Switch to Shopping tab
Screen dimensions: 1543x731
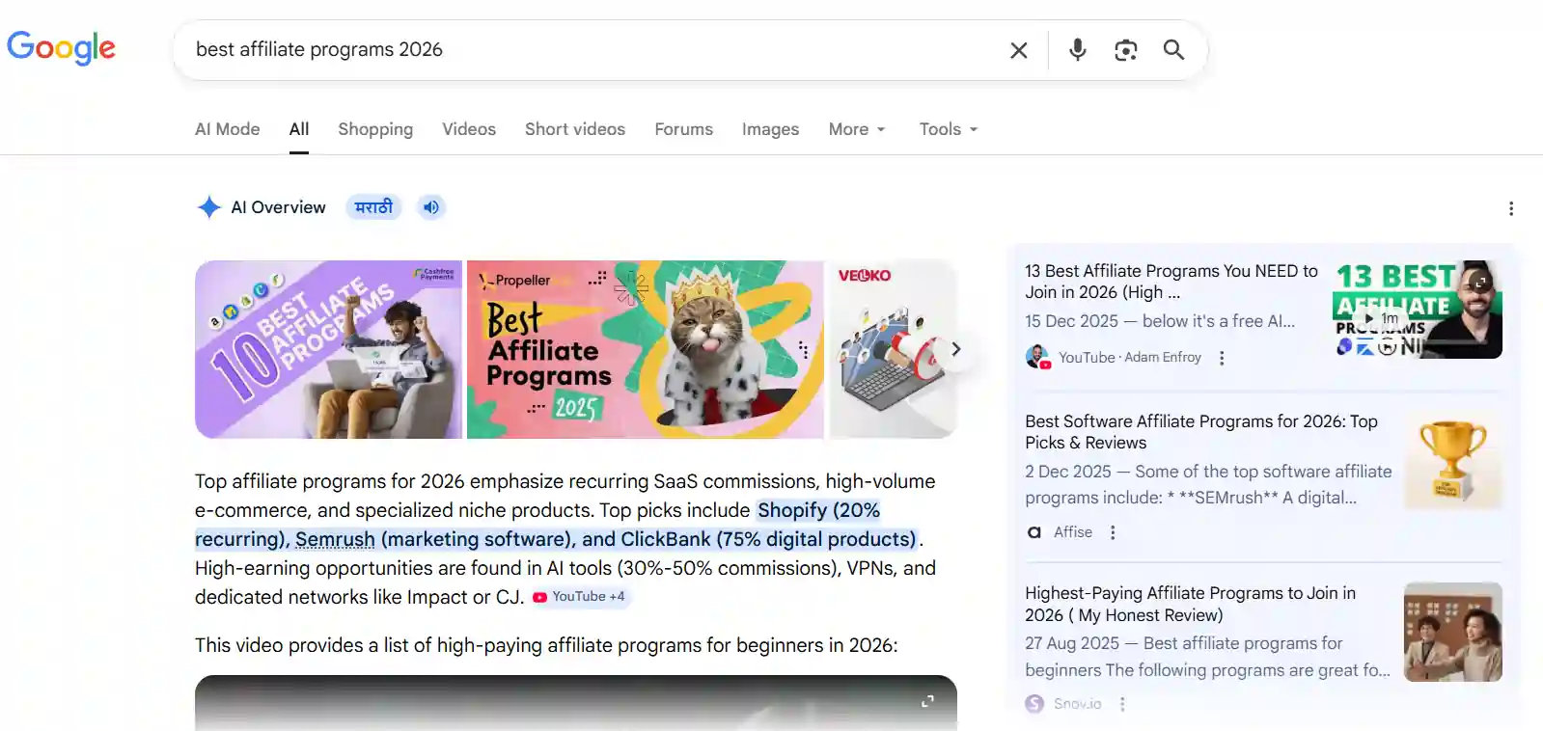click(375, 129)
